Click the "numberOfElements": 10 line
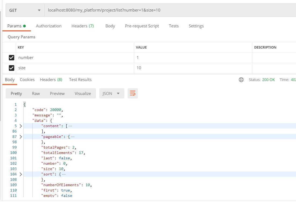This screenshot has width=296, height=202. [x=66, y=185]
